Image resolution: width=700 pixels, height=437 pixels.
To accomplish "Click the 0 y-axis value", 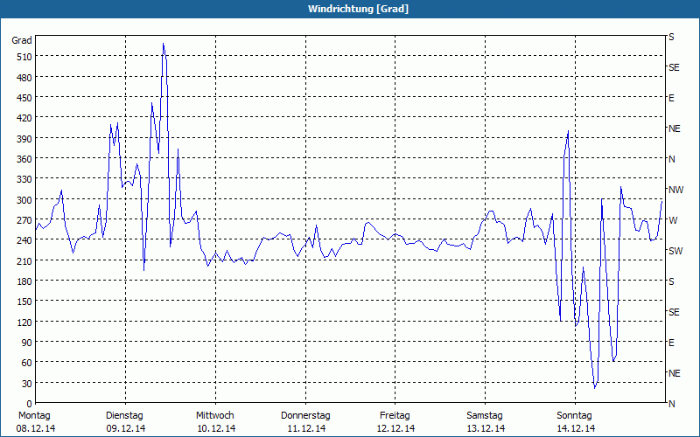I will point(30,404).
